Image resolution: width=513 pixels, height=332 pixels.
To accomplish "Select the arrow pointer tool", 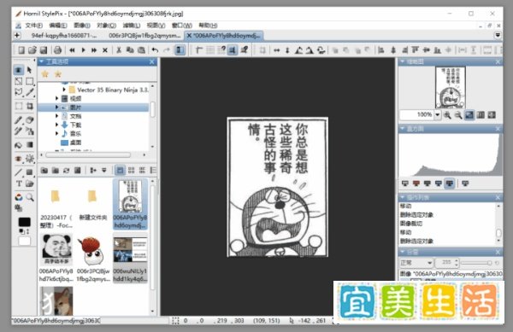I will [x=29, y=69].
